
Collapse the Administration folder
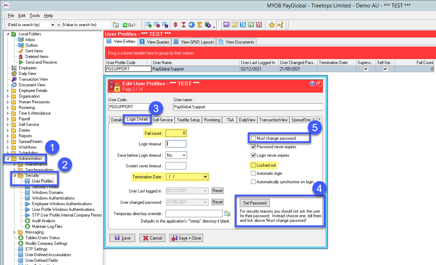click(x=8, y=159)
